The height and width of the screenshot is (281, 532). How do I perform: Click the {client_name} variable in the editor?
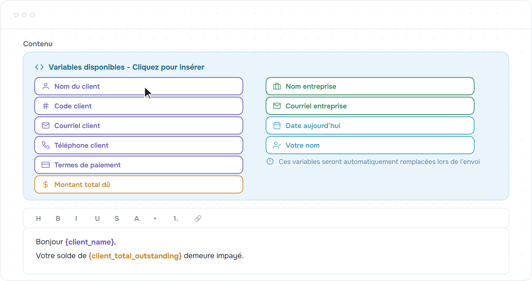[x=90, y=242]
